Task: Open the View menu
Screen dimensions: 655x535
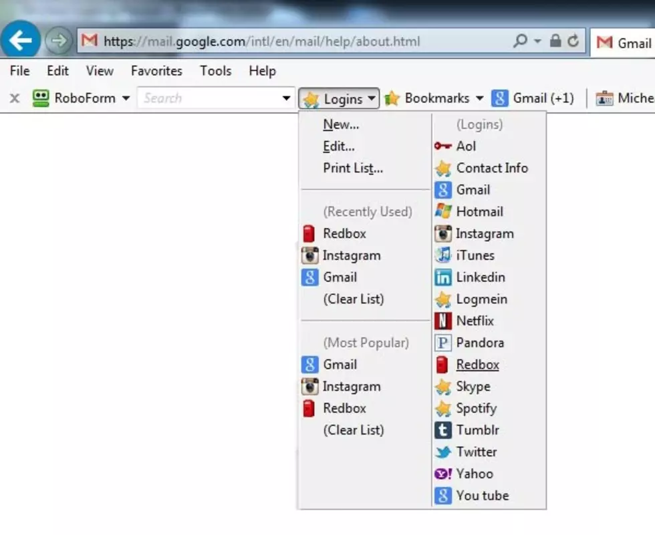Action: 100,71
